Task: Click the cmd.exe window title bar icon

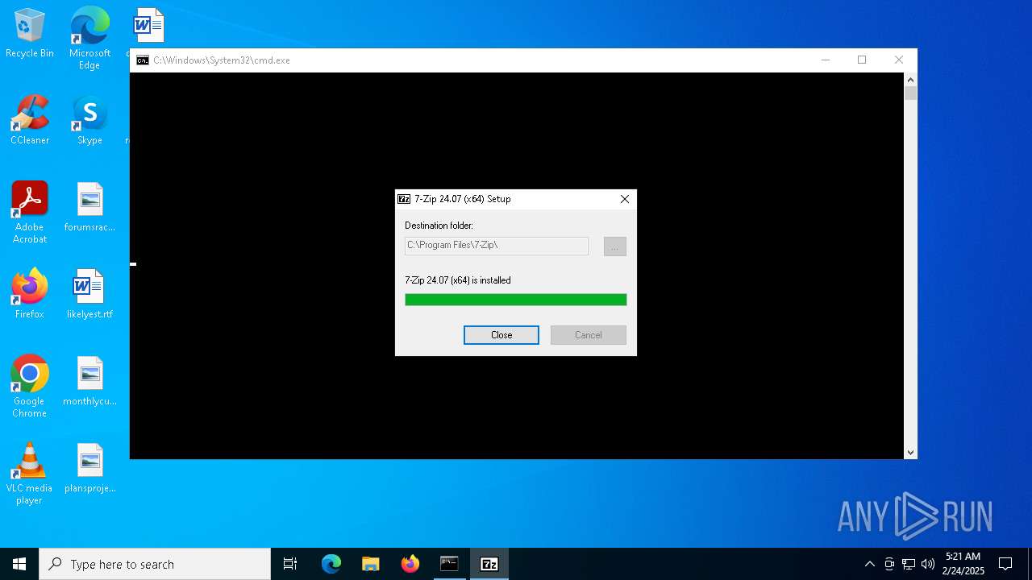Action: point(143,60)
